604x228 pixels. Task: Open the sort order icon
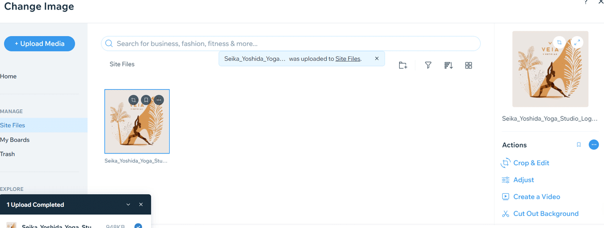click(448, 65)
